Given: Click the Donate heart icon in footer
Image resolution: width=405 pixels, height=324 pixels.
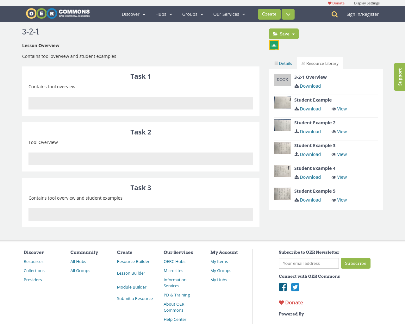Looking at the screenshot, I should (x=281, y=302).
